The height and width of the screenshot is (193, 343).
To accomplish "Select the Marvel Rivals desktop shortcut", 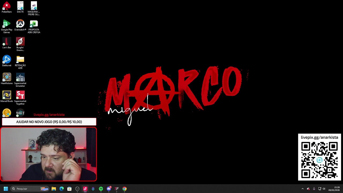I will click(x=7, y=97).
